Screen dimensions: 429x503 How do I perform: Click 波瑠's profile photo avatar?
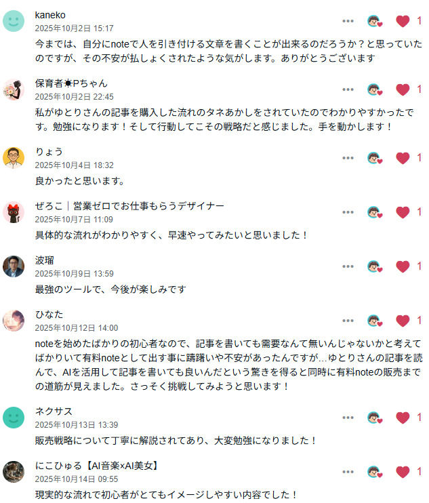click(14, 266)
